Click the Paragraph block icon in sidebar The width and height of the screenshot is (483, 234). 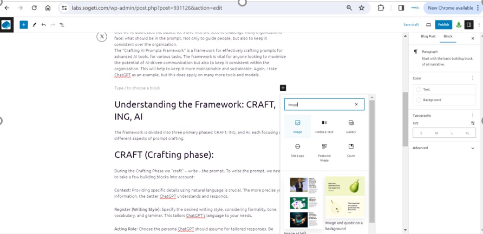tap(416, 52)
